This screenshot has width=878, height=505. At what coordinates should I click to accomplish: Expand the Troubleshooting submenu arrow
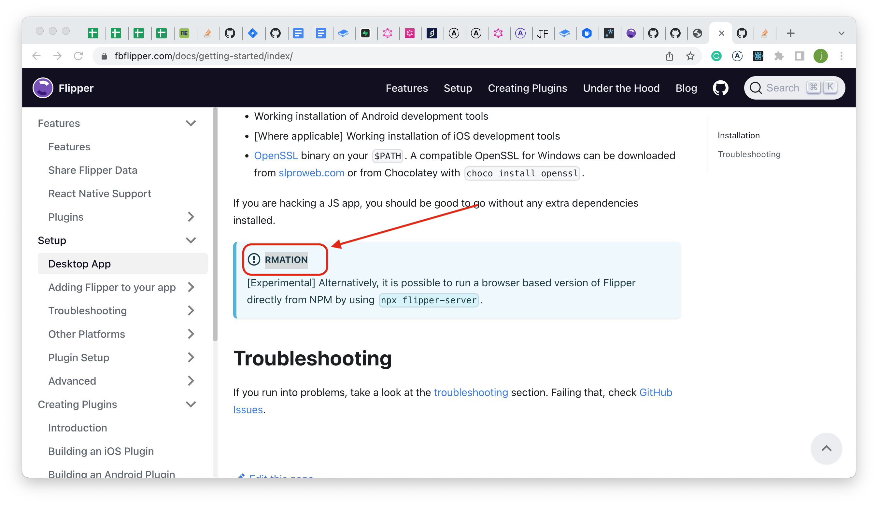click(x=191, y=311)
